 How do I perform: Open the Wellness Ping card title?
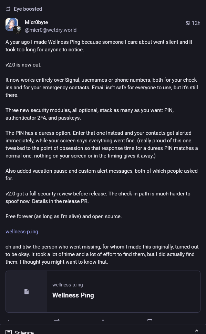coord(73,295)
